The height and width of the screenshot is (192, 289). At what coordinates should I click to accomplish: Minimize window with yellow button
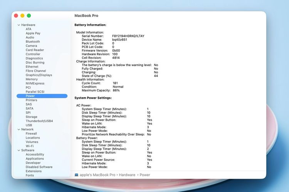point(22,16)
